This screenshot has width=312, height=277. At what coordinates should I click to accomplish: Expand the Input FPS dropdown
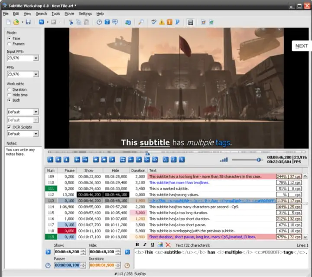36,58
